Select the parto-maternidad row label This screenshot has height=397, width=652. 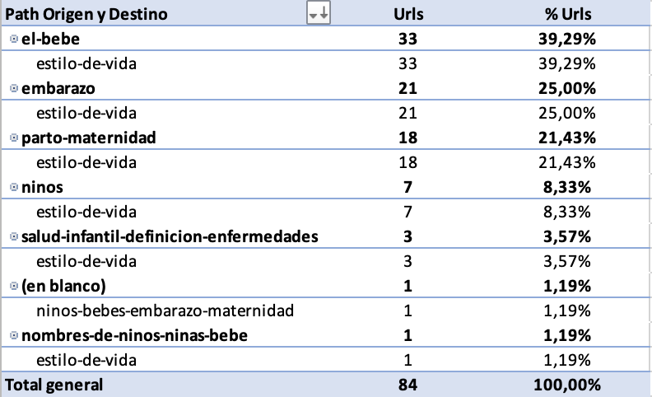click(89, 138)
